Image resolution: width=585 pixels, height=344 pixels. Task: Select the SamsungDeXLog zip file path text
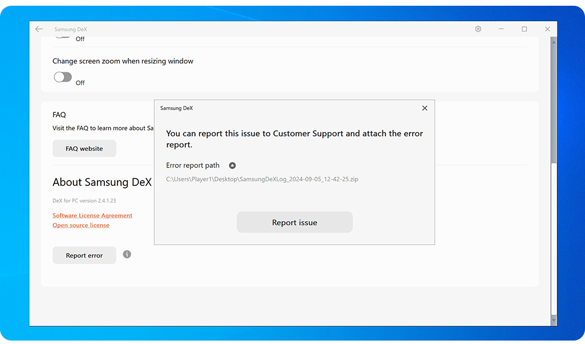tap(262, 179)
